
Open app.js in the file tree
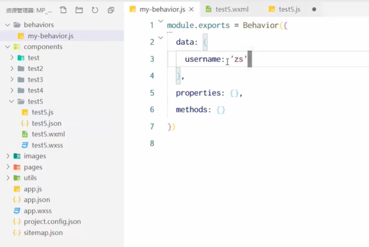click(x=33, y=189)
